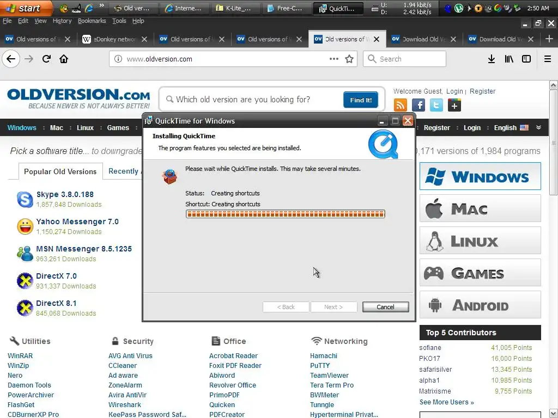This screenshot has width=558, height=418.
Task: Click the browser Search box
Action: pos(405,59)
